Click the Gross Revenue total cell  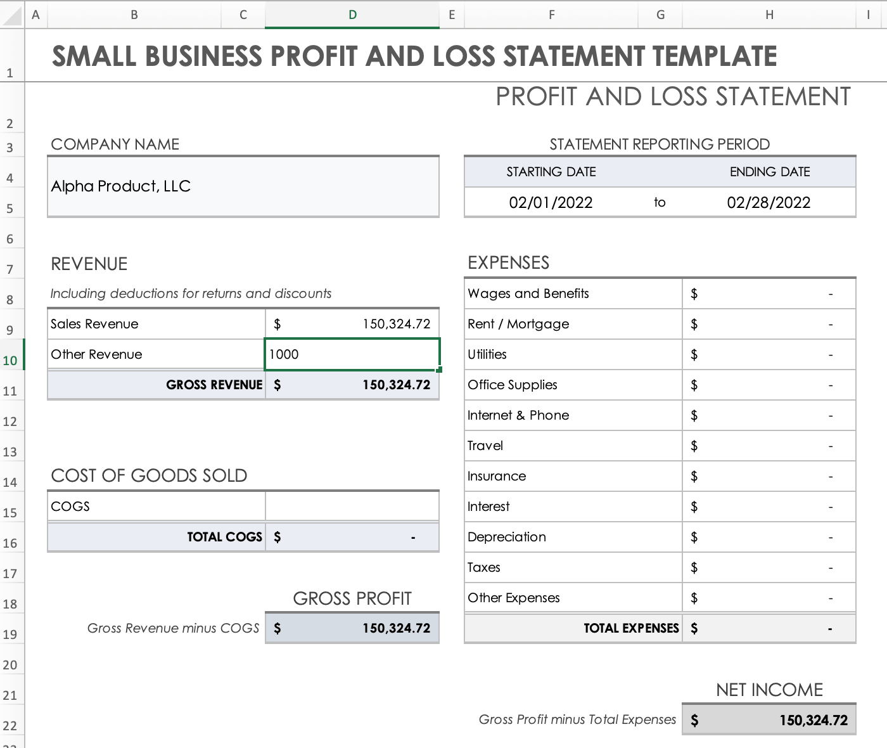pyautogui.click(x=352, y=385)
